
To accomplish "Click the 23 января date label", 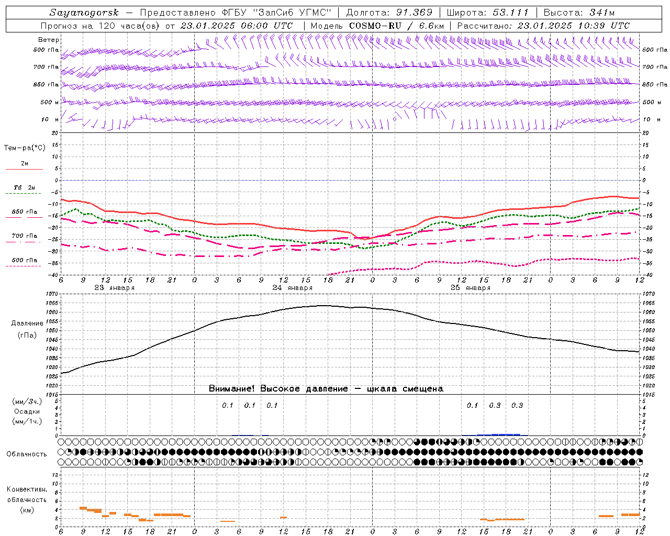I will (x=115, y=288).
